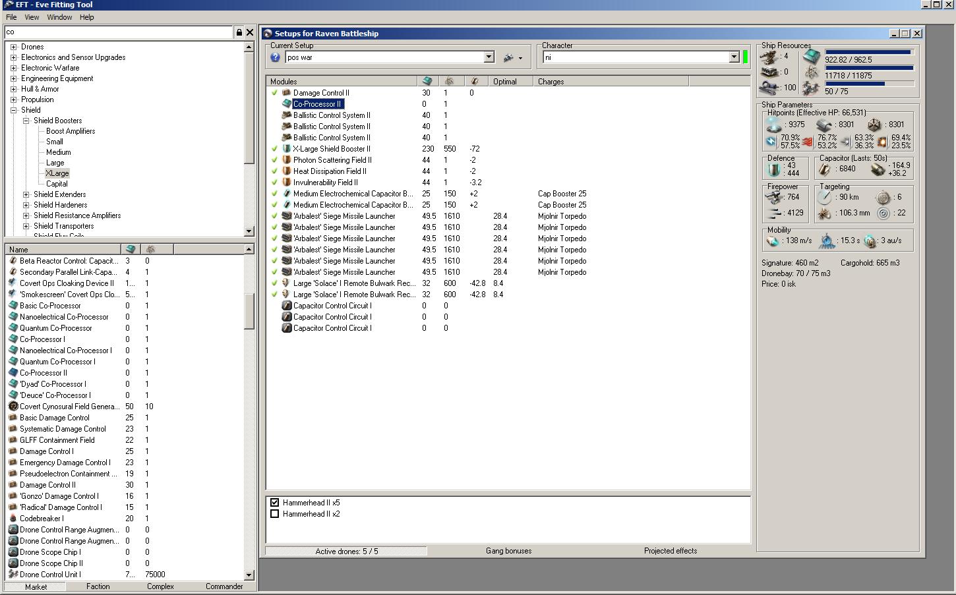
Task: Toggle Invulnerability Field II status checkmark
Action: [x=274, y=183]
